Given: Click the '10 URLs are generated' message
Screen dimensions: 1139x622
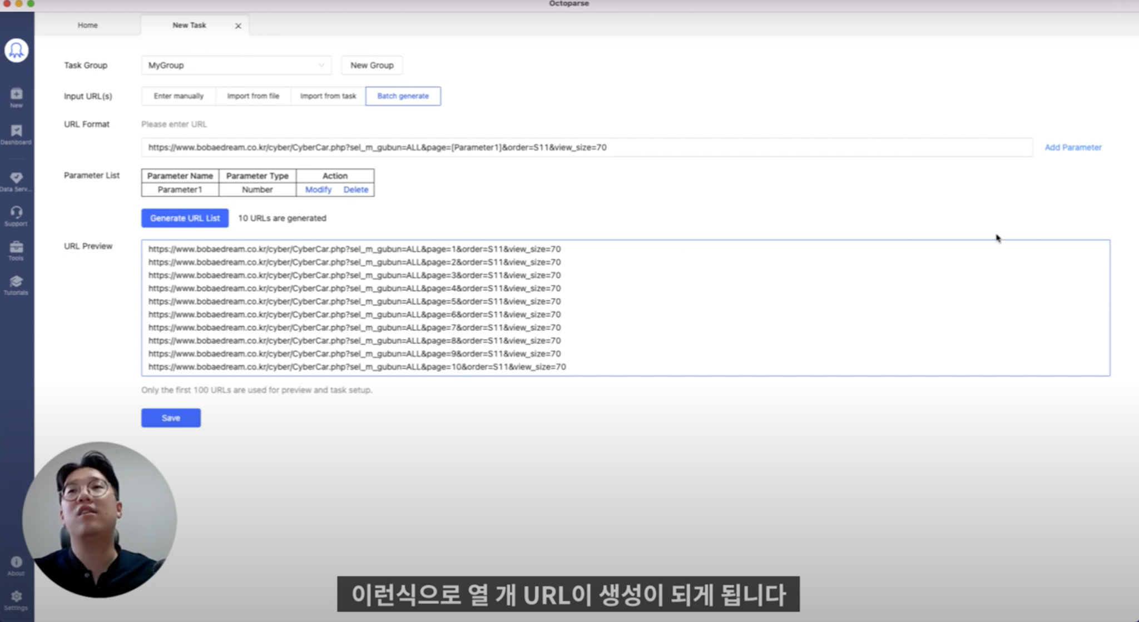Looking at the screenshot, I should [x=282, y=218].
